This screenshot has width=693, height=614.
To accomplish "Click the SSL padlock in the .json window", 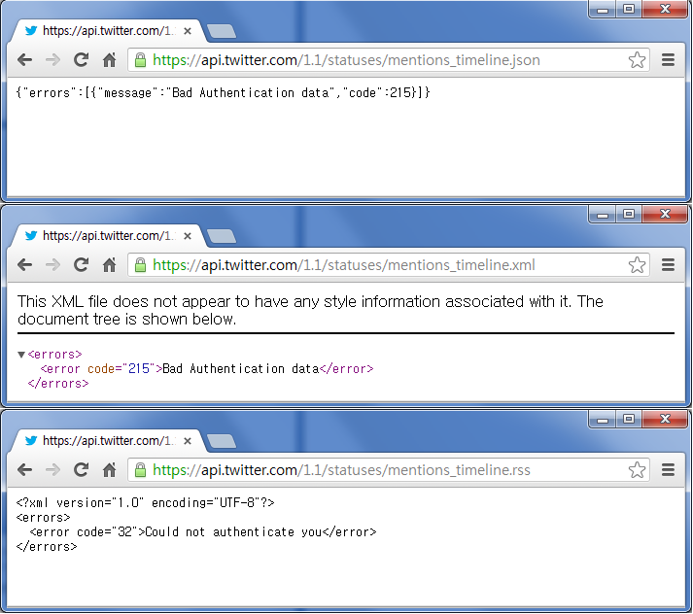I will [140, 59].
